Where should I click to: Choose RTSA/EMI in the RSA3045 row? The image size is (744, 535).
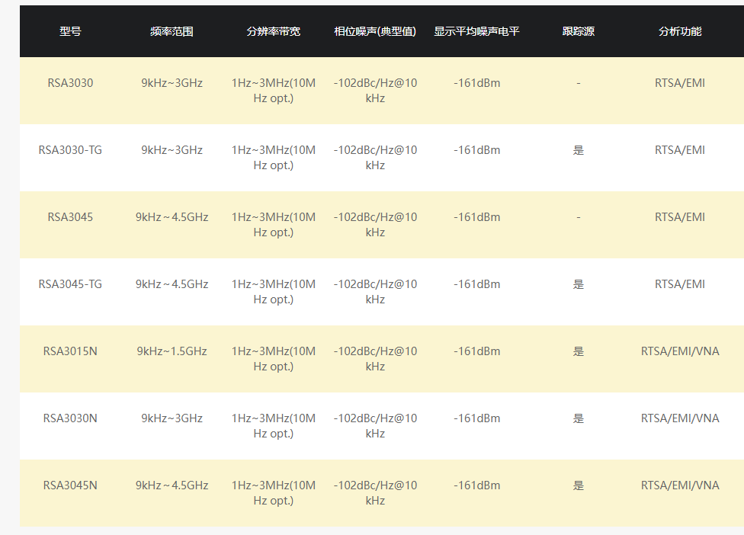680,217
